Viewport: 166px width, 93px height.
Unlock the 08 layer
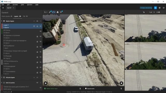[x=37, y=47]
